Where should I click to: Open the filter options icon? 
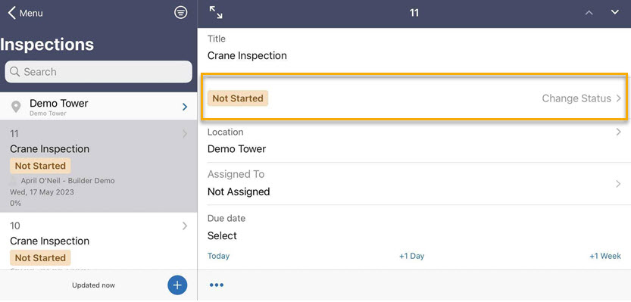pyautogui.click(x=181, y=13)
